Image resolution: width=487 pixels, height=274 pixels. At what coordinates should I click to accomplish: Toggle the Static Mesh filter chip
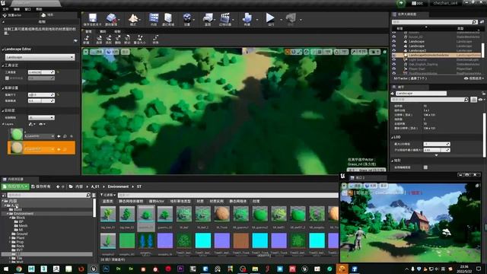click(x=238, y=201)
